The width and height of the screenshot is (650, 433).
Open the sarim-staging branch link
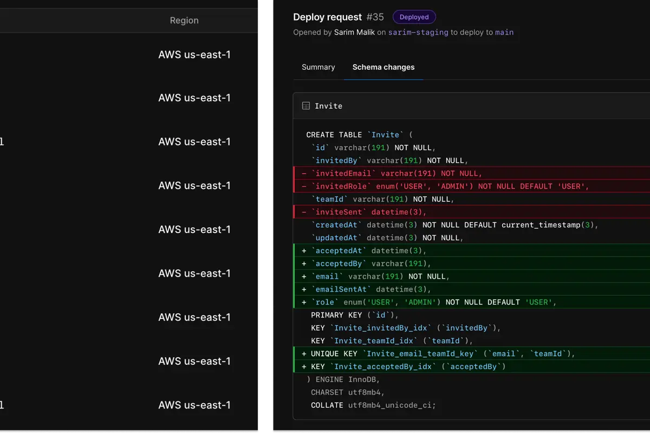(418, 32)
